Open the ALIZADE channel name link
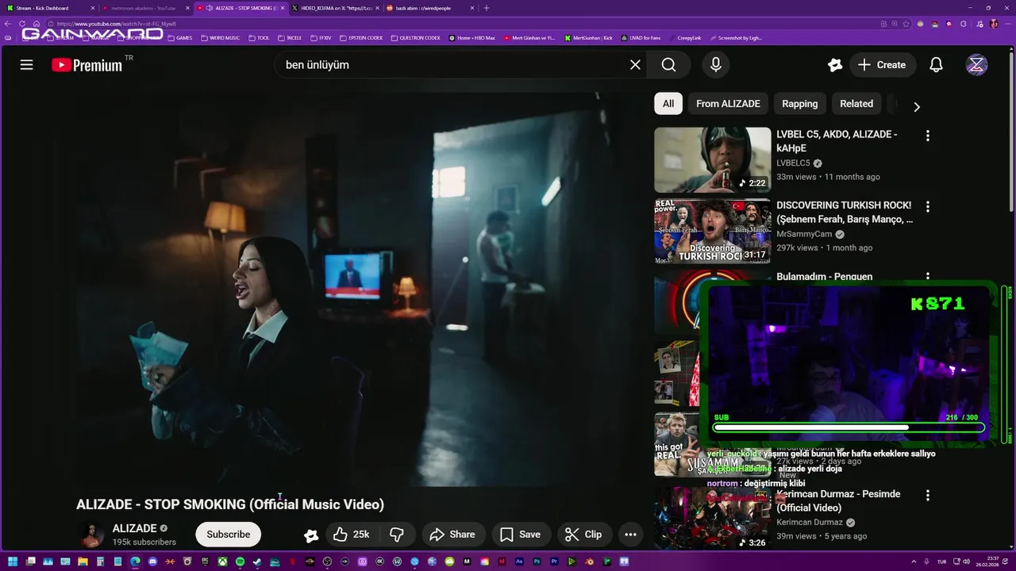1016x571 pixels. coord(134,528)
